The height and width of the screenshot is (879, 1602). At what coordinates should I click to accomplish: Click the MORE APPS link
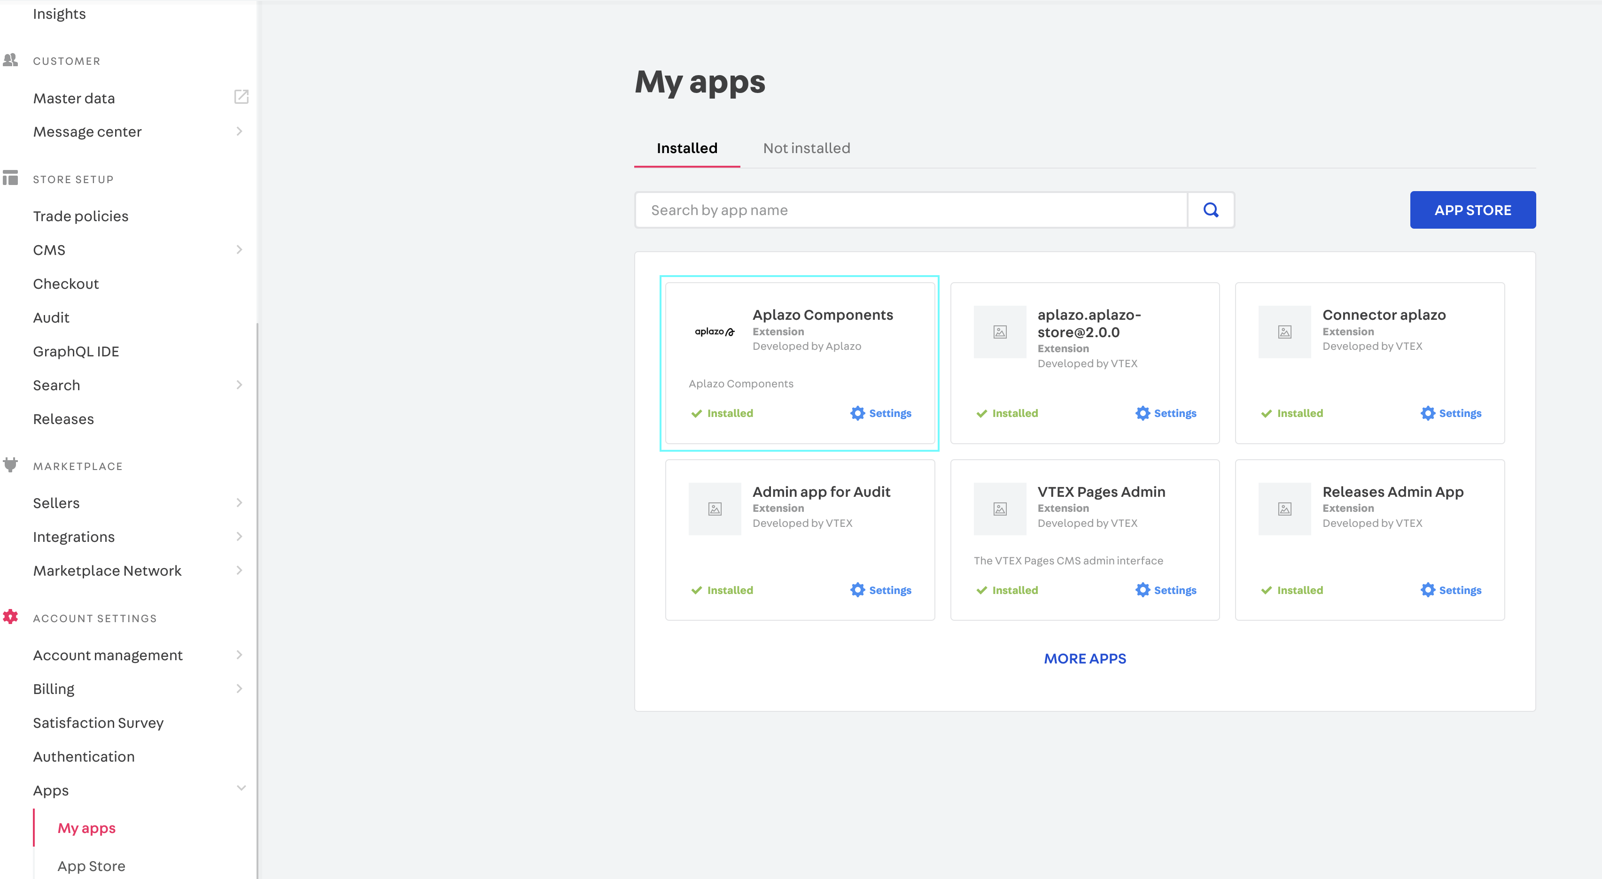click(1085, 658)
